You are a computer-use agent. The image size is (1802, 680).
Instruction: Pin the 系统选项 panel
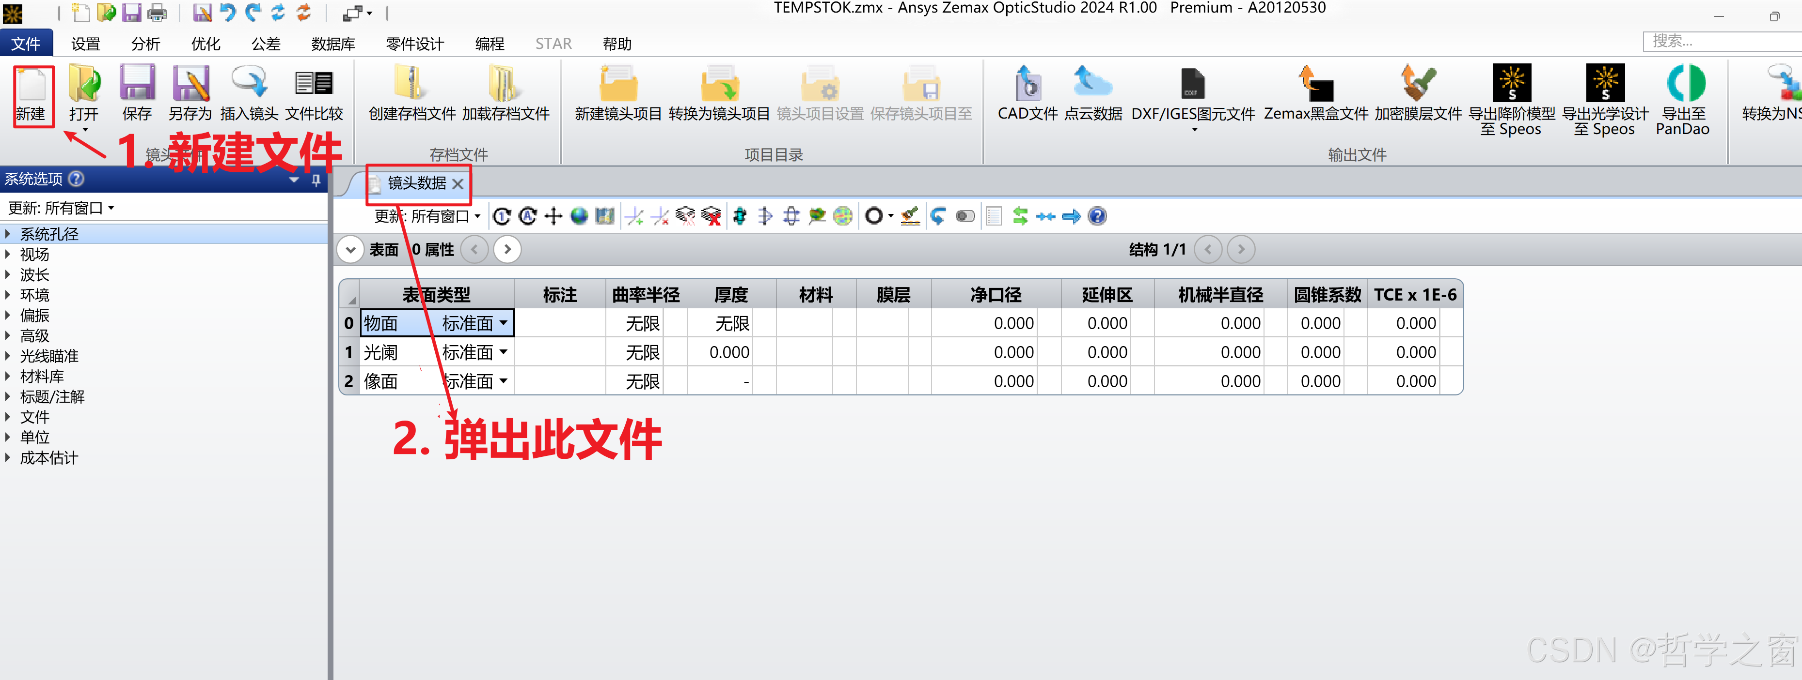tap(316, 181)
